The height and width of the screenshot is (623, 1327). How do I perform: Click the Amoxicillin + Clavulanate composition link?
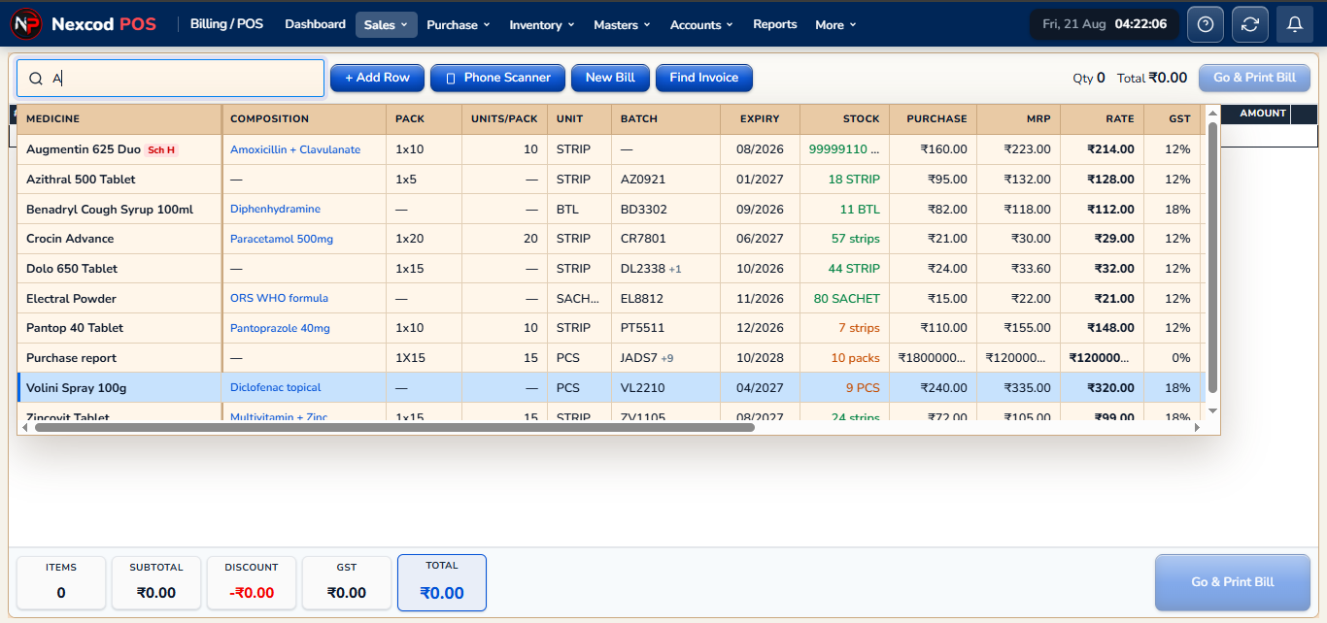coord(295,149)
